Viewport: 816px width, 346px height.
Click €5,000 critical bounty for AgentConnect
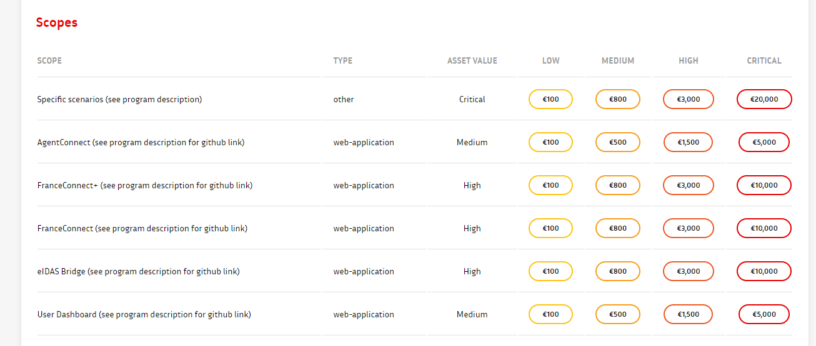764,142
